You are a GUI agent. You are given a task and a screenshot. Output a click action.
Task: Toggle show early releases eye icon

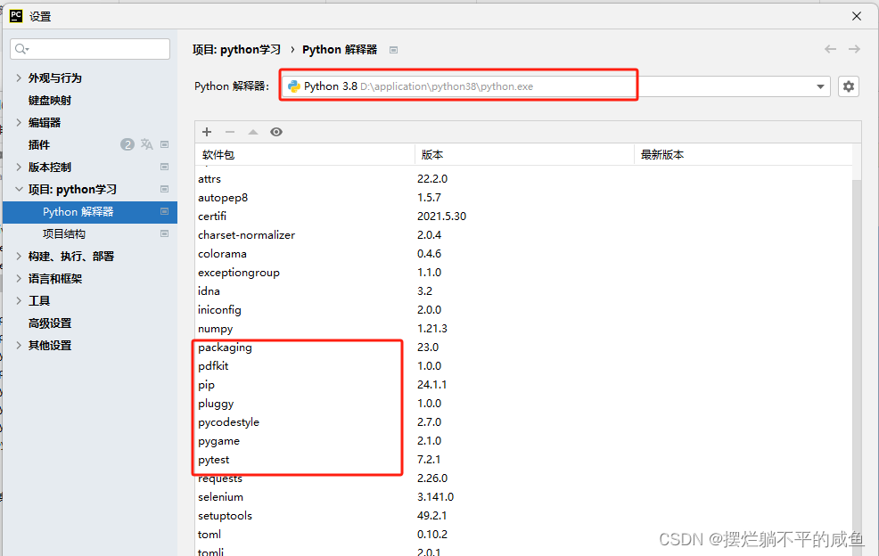click(x=275, y=132)
